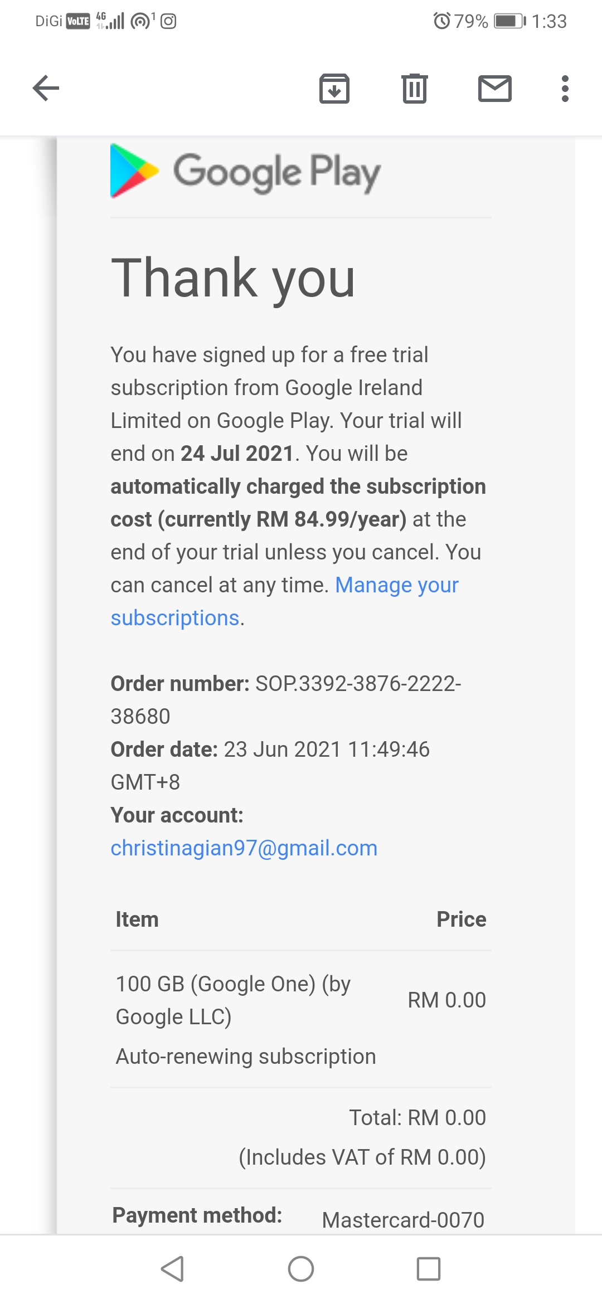This screenshot has width=602, height=1304.
Task: Archive this email using the archive icon
Action: 334,88
